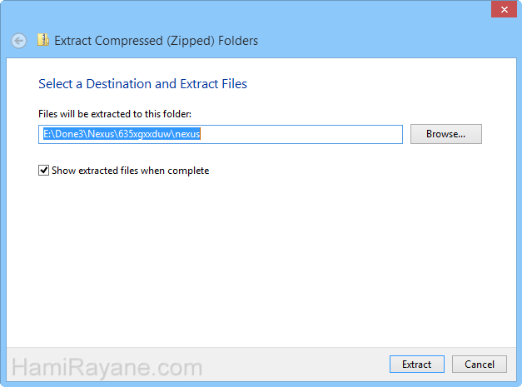522x387 pixels.
Task: Click the 'Select a Destination and Extract Files' heading
Action: 142,84
